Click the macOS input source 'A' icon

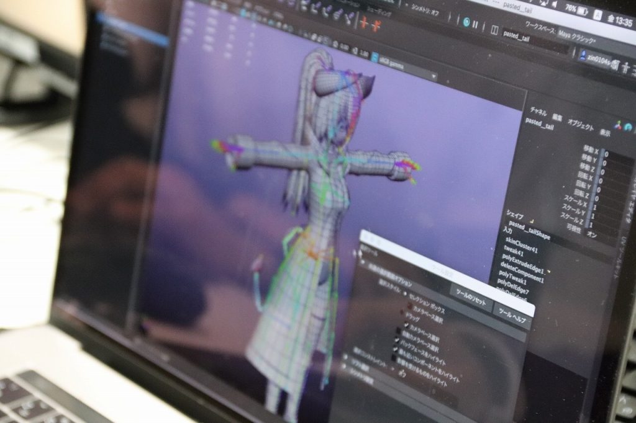click(x=597, y=15)
